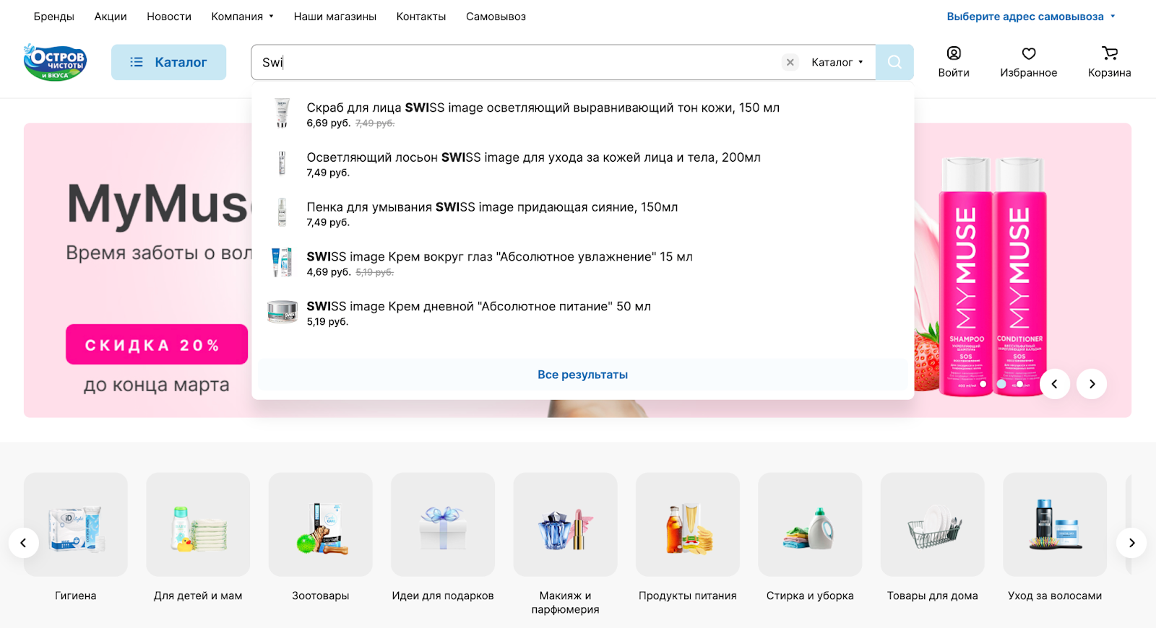This screenshot has height=628, width=1156.
Task: Click the Гигиена category label
Action: 76,596
